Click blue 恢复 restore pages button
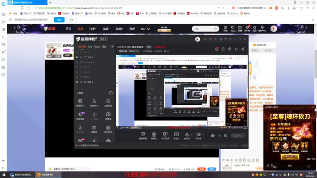Screen dimensions: 317x178 click(x=59, y=20)
